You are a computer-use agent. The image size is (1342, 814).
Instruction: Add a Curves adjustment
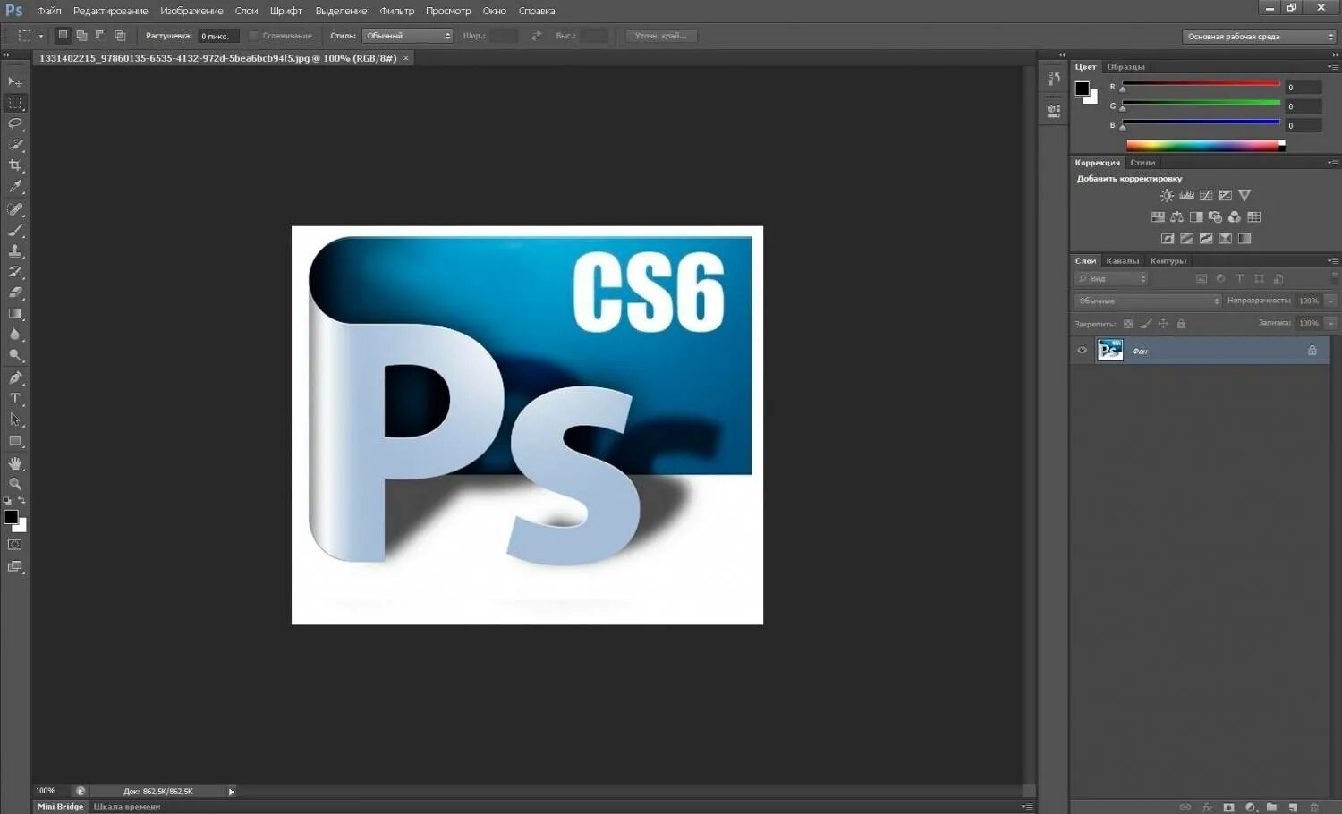(x=1206, y=195)
